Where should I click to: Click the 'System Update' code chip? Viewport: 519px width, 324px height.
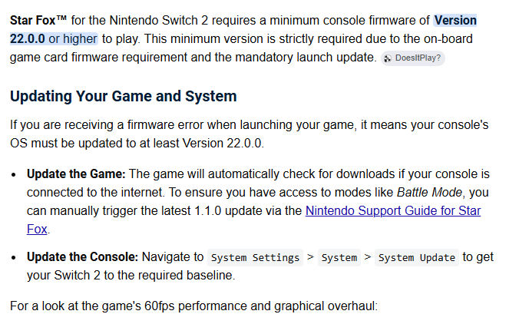pyautogui.click(x=417, y=257)
